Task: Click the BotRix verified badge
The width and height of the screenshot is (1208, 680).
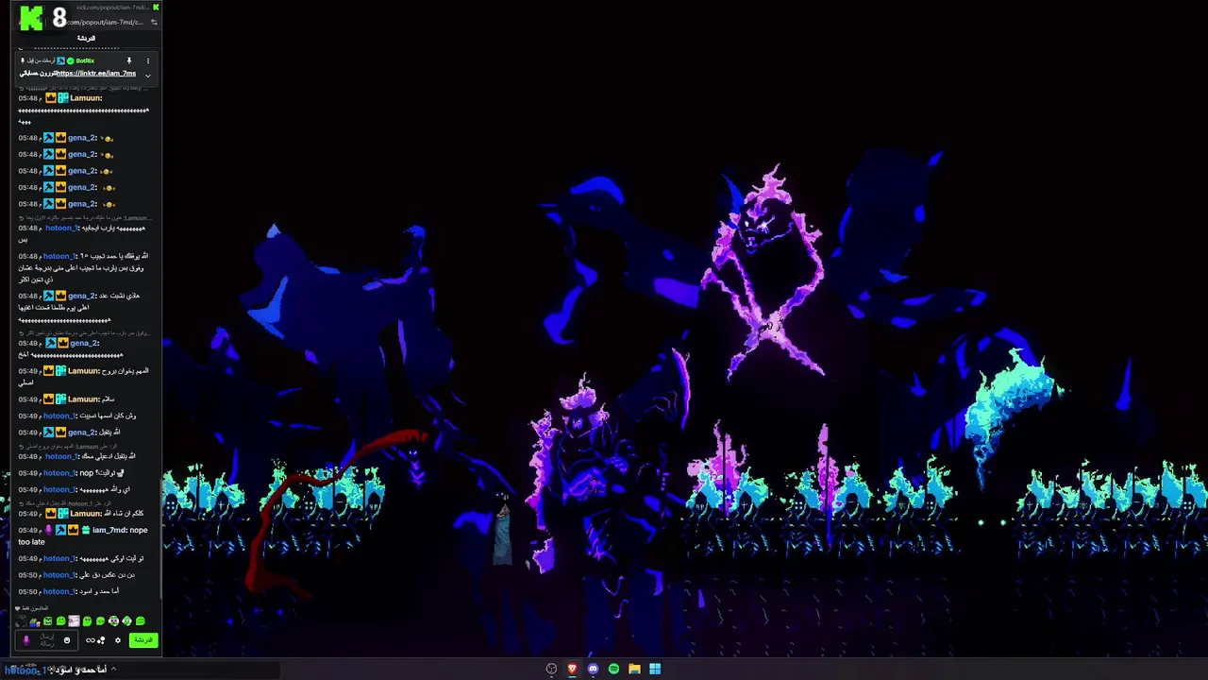Action: [70, 60]
